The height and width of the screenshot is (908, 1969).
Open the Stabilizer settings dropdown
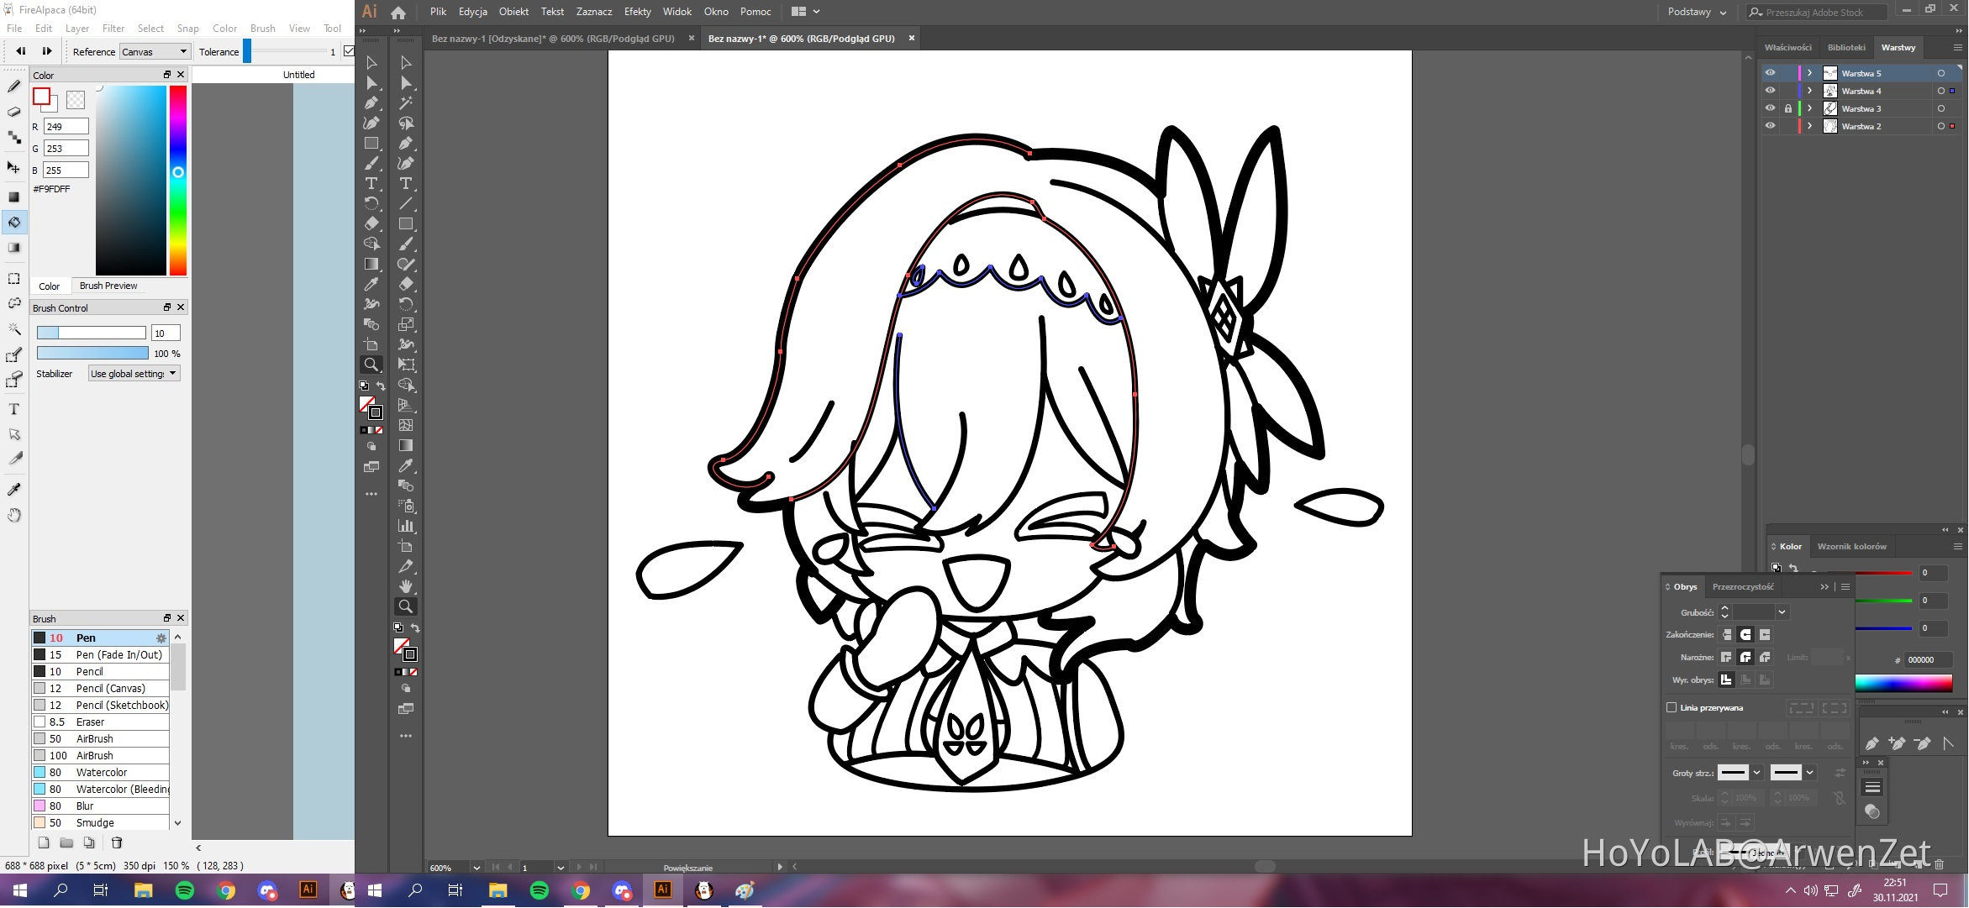(x=134, y=374)
